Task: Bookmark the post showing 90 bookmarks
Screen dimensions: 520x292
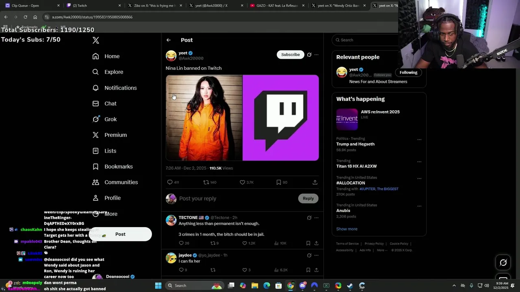Action: point(279,182)
